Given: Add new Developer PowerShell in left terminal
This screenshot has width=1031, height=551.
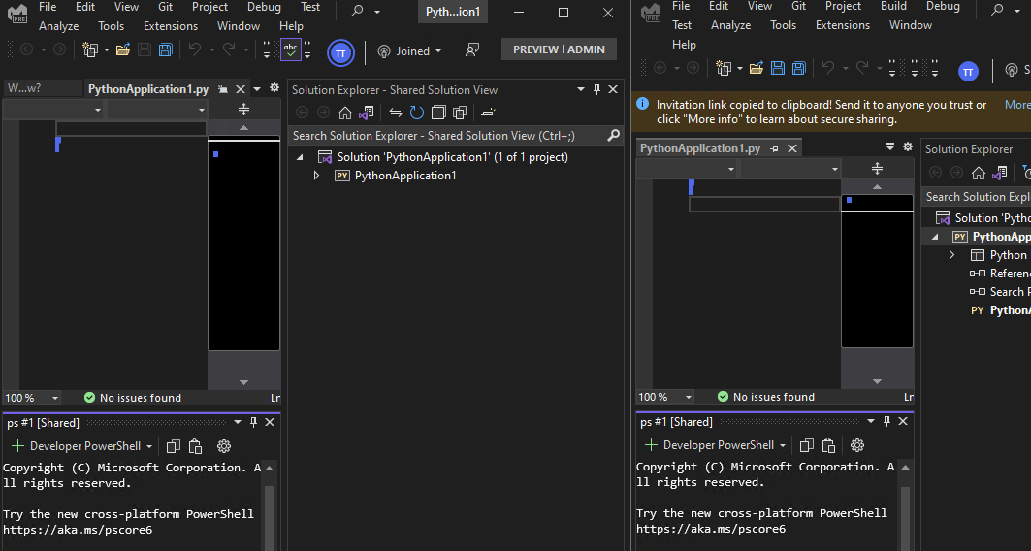Looking at the screenshot, I should coord(17,446).
